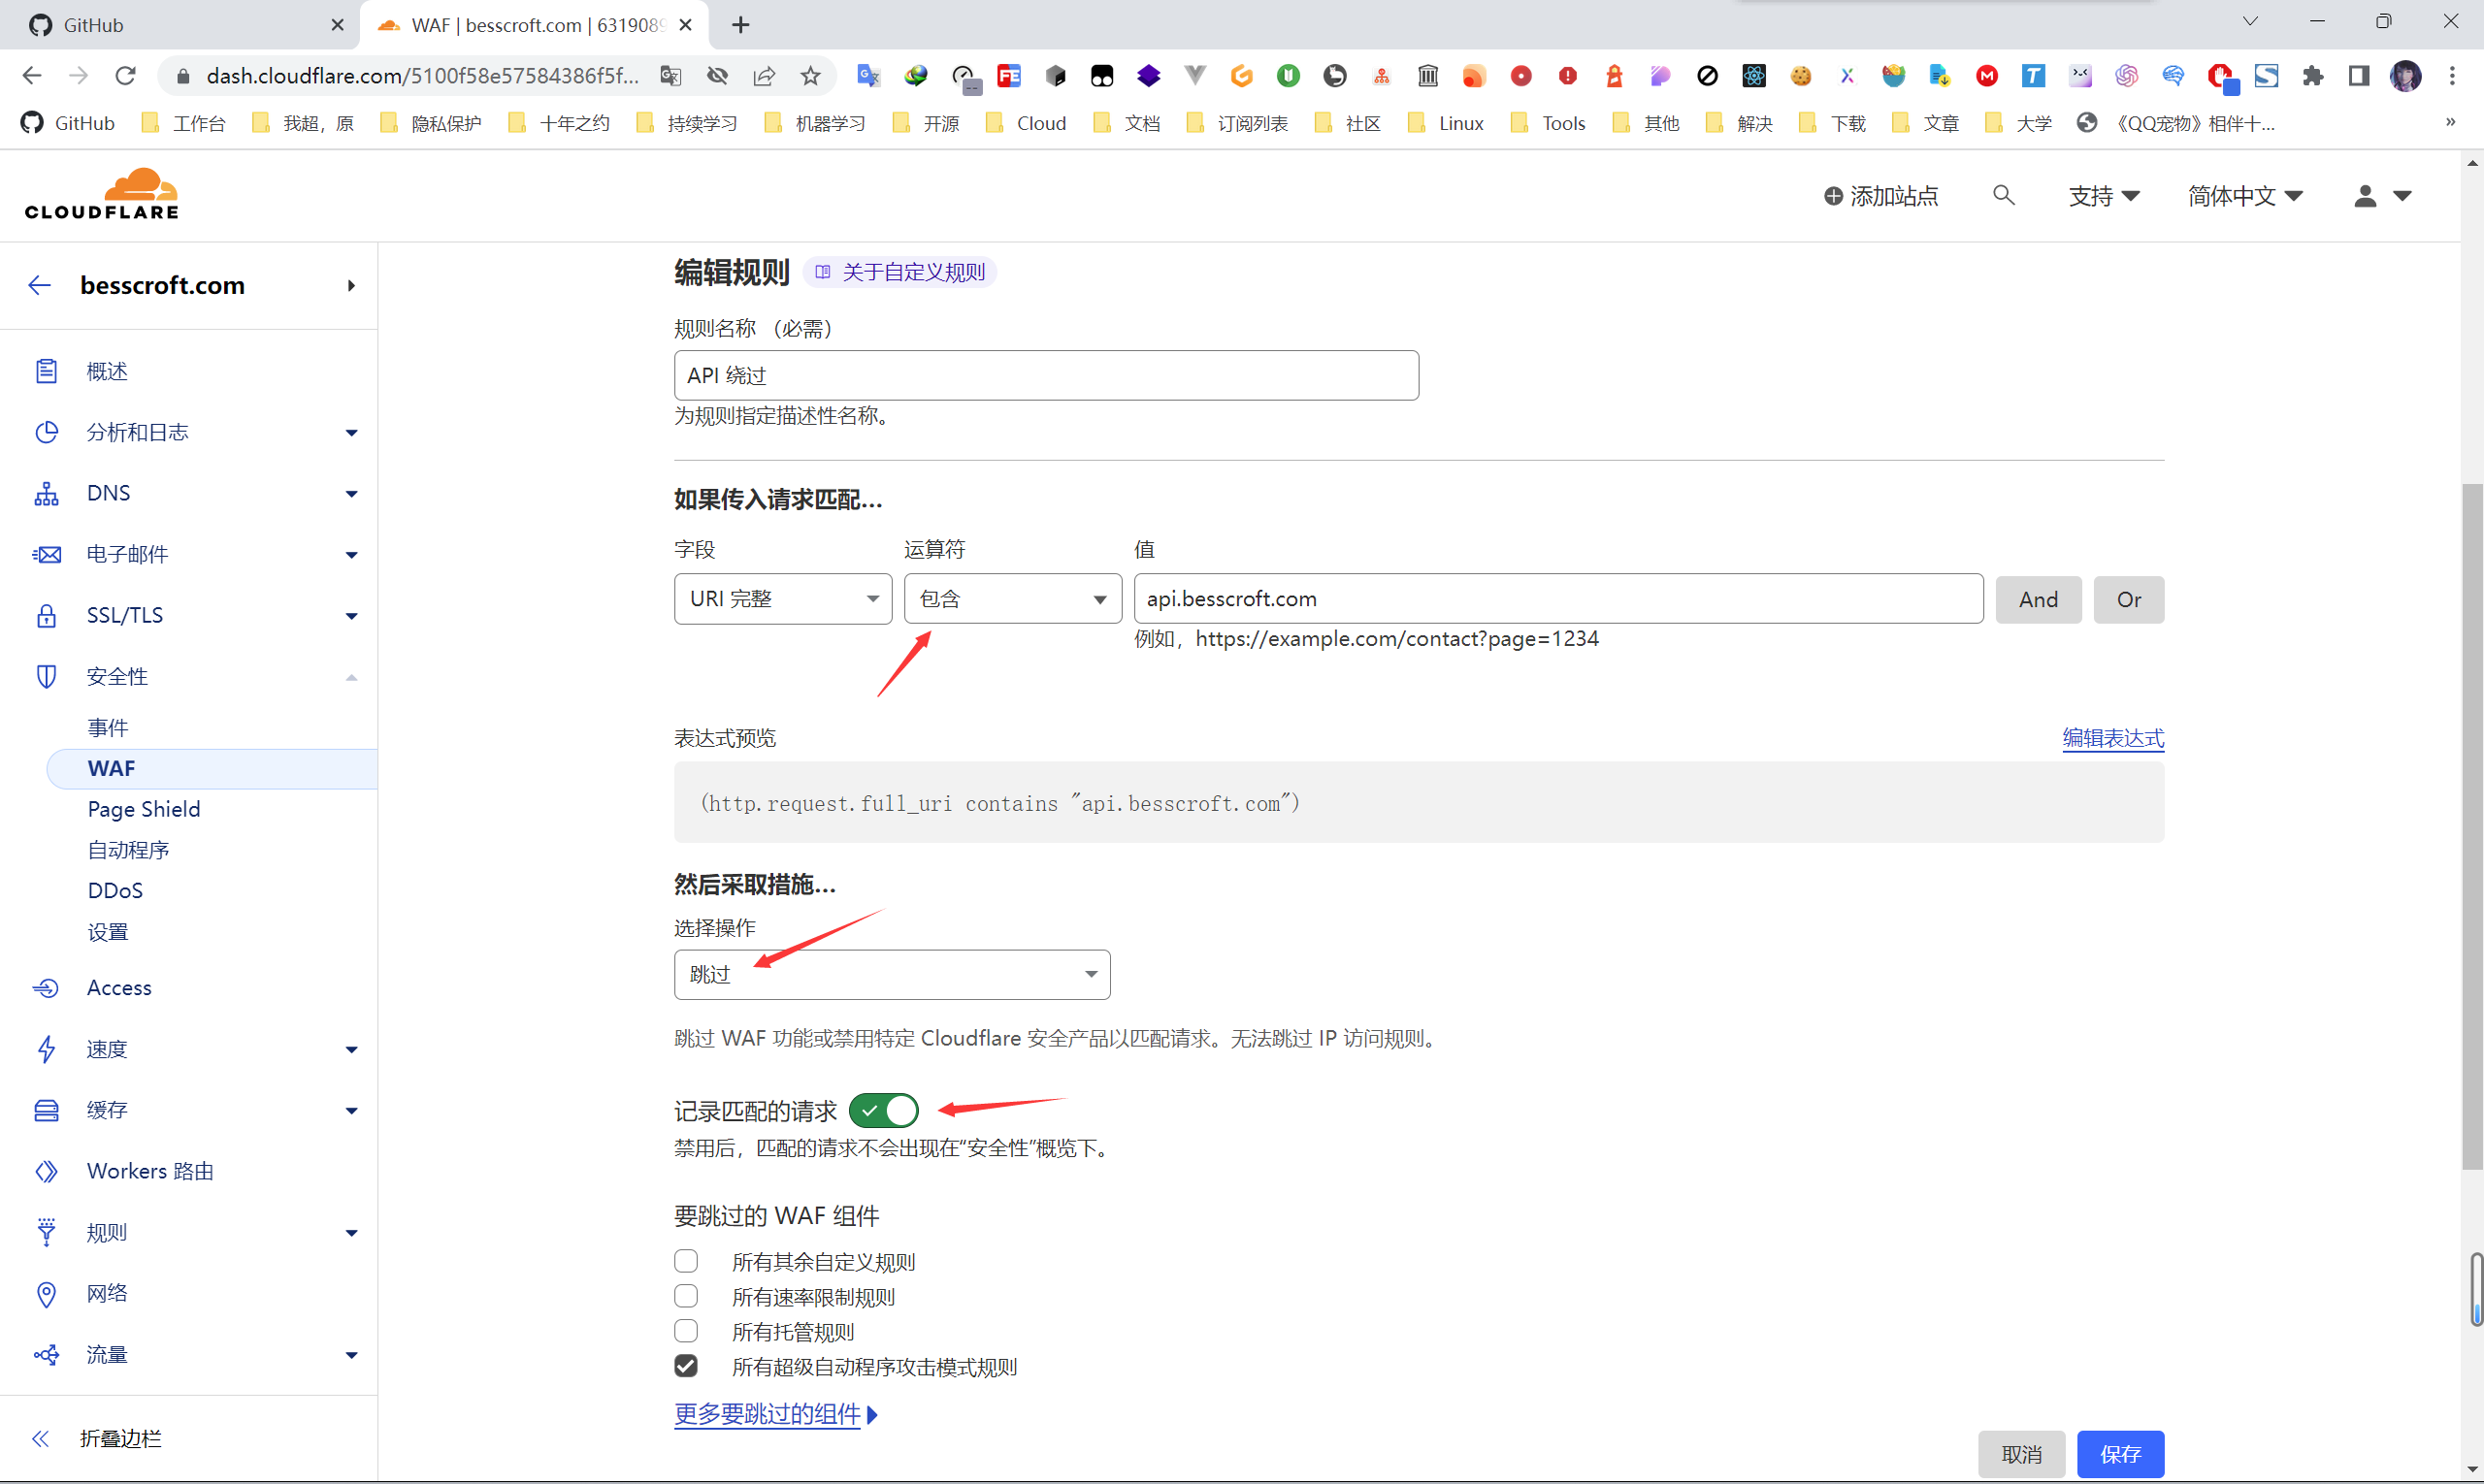Screen dimensions: 2484x1484
Task: Open 分析和日志 analytics icon
Action: [46, 432]
